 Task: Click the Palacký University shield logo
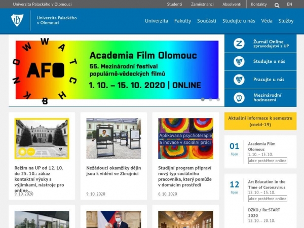point(17,20)
